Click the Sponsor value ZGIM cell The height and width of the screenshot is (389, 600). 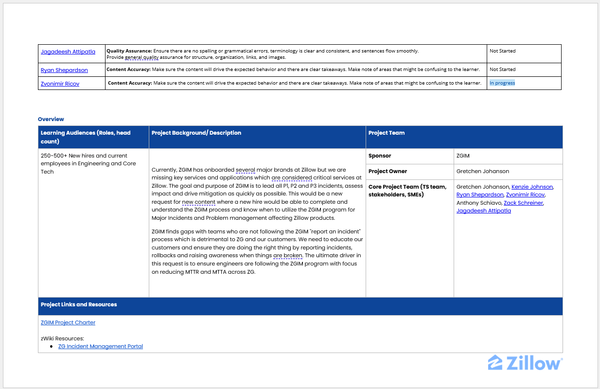[463, 156]
